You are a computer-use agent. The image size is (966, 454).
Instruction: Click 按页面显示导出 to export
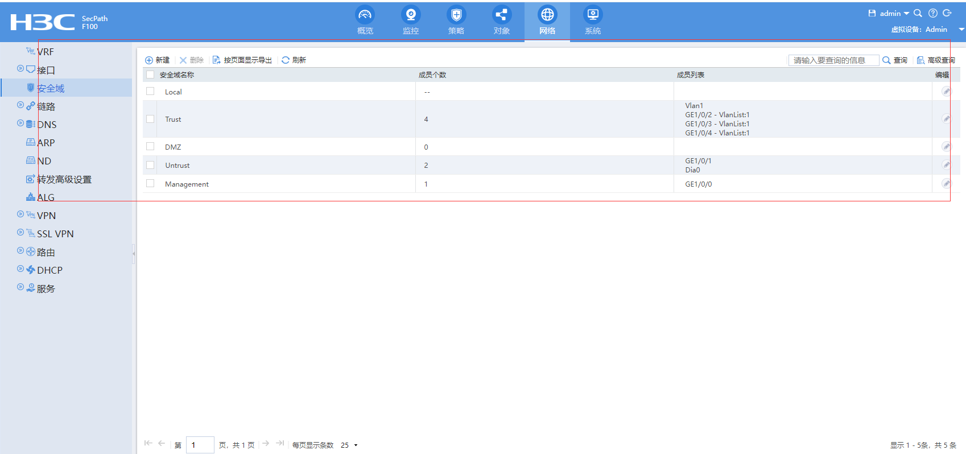(x=242, y=60)
